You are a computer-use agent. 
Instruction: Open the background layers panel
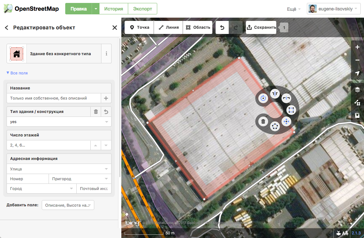357,90
